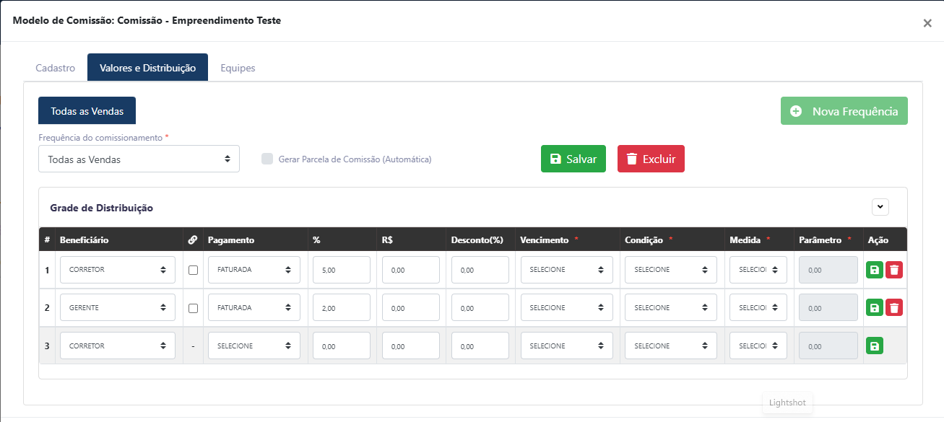Open Medida dropdown in row 1
Image resolution: width=944 pixels, height=422 pixels.
(758, 270)
